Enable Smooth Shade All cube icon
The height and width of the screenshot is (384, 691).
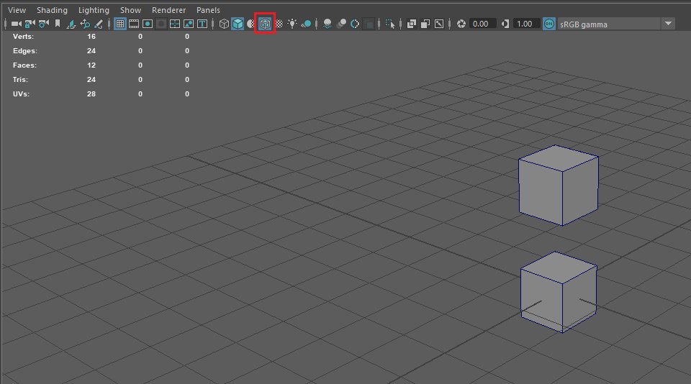tap(238, 24)
